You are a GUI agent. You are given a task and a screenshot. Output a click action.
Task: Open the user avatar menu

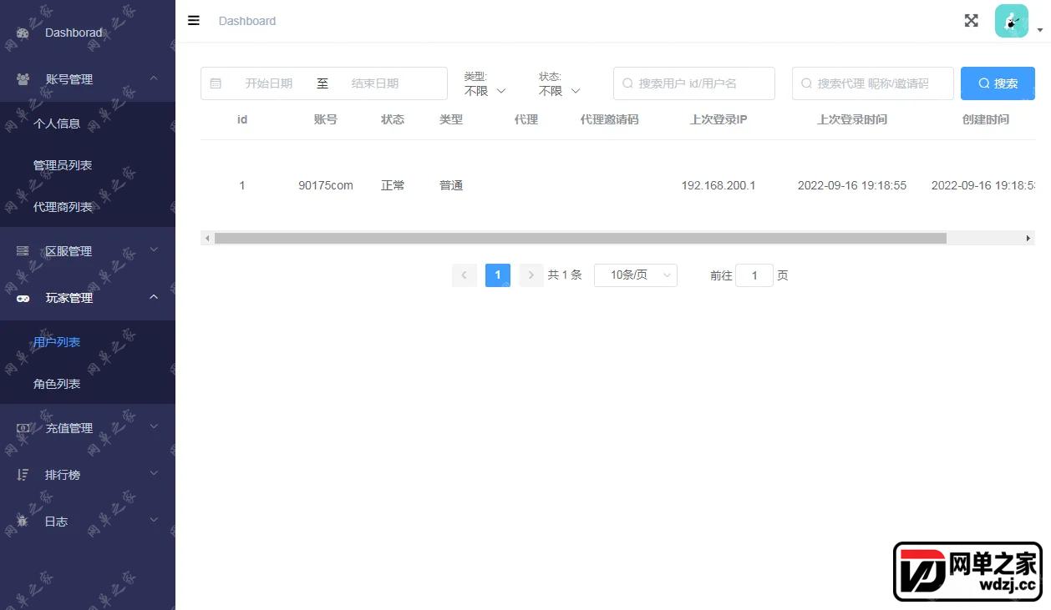(1011, 21)
